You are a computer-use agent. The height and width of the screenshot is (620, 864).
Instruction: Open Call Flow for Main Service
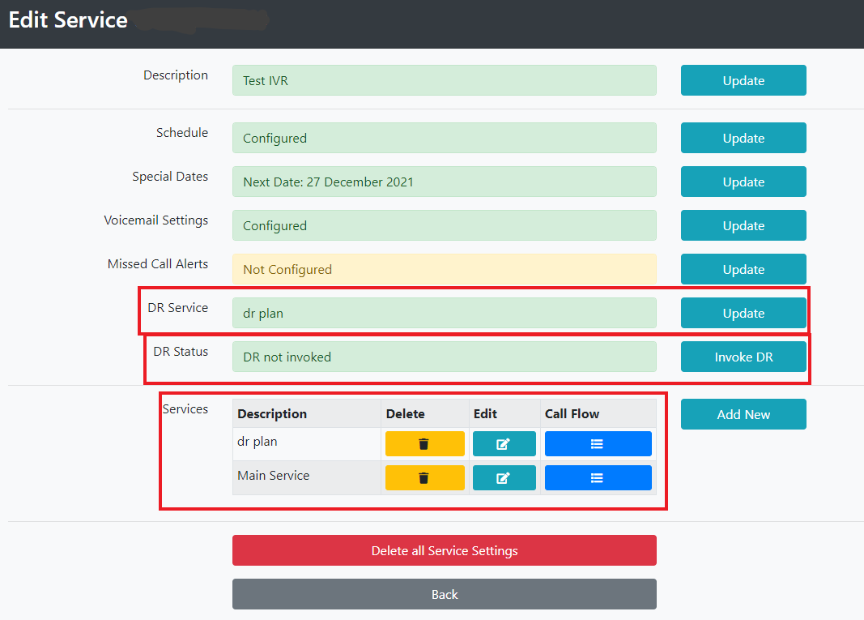point(598,478)
